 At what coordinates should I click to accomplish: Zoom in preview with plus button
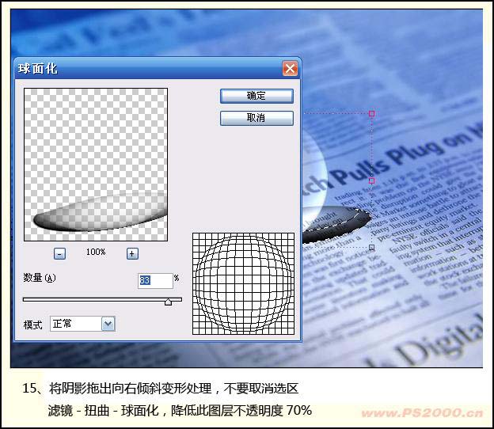(x=132, y=253)
